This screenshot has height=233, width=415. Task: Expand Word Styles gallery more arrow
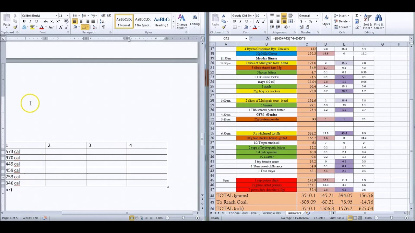173,27
